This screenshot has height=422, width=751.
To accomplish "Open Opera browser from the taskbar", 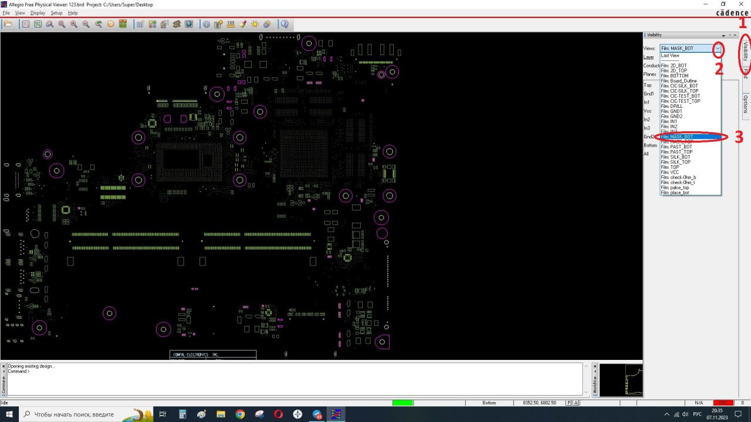I will [278, 414].
